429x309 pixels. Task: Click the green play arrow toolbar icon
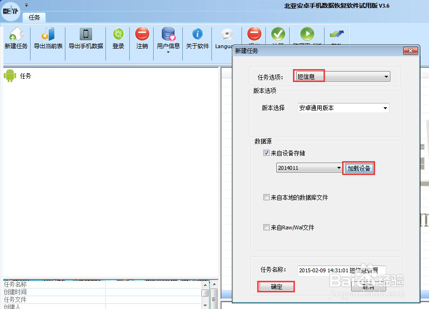click(307, 34)
